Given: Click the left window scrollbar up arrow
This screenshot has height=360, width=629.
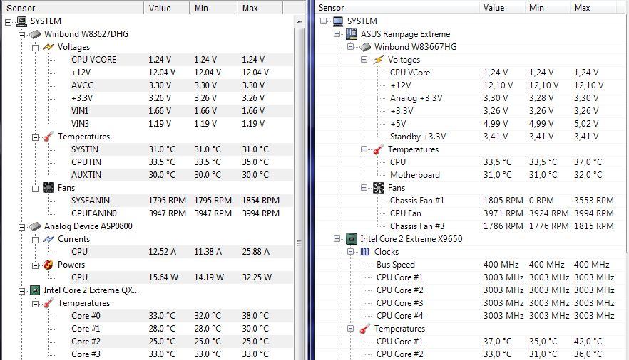Looking at the screenshot, I should pyautogui.click(x=300, y=21).
